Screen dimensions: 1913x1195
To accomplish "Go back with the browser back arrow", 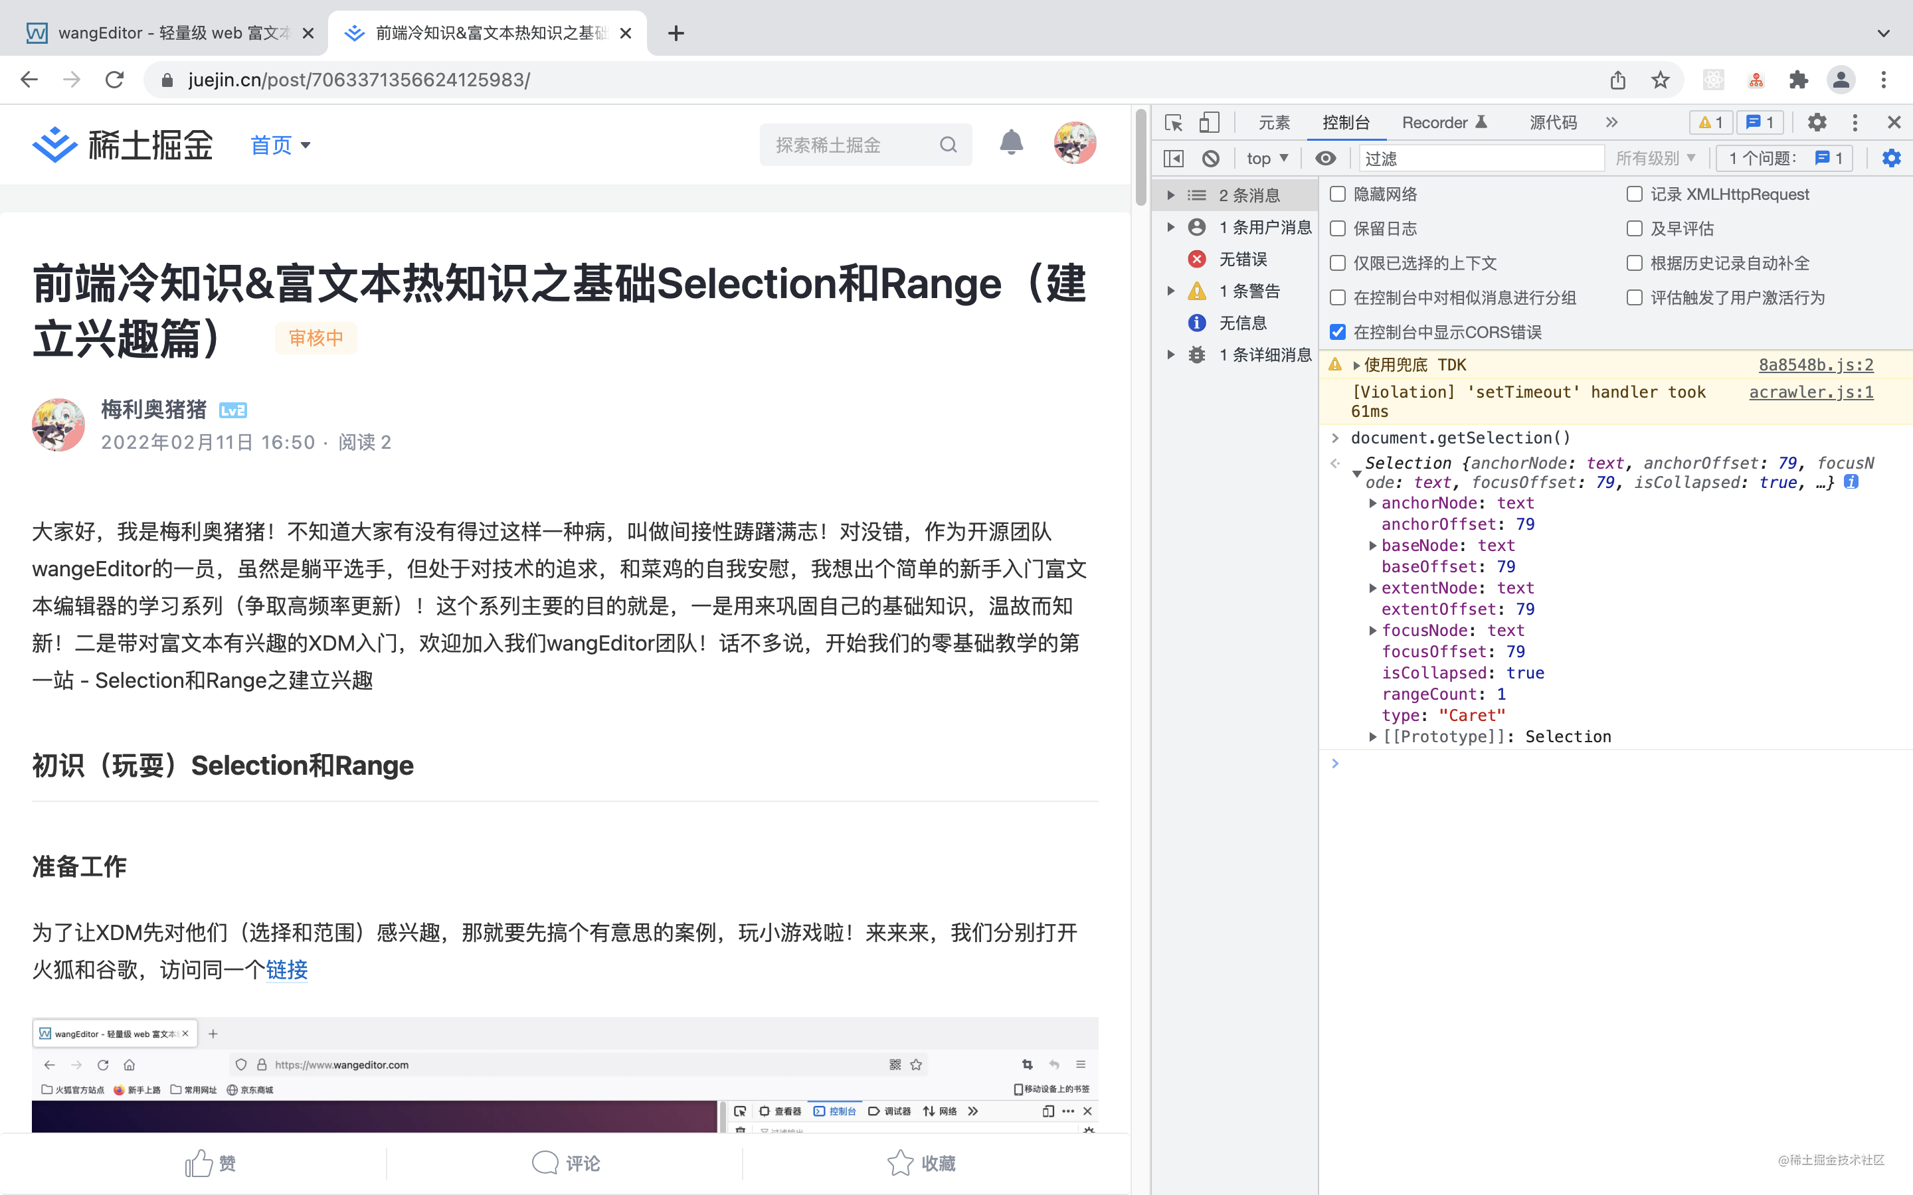I will pos(29,80).
